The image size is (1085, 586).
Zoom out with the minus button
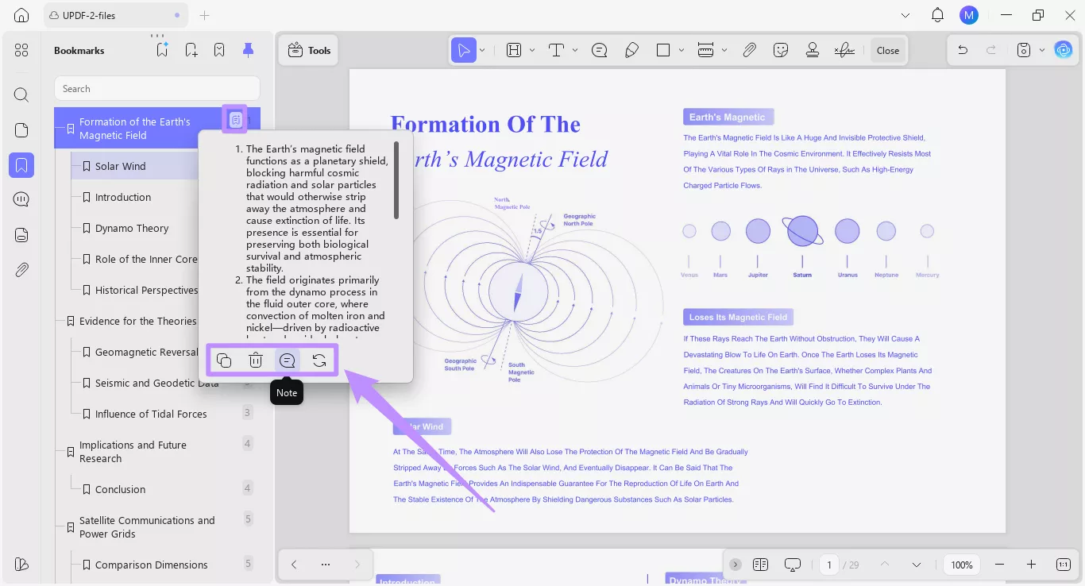click(x=999, y=565)
